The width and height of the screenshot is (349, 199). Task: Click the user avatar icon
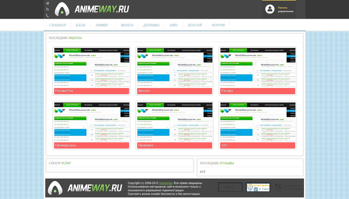tap(270, 9)
